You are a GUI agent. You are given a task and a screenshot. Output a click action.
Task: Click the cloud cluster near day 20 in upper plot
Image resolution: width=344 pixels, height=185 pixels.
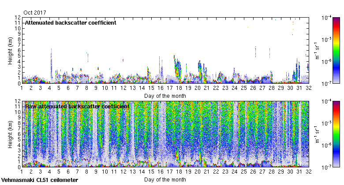[x=200, y=70]
